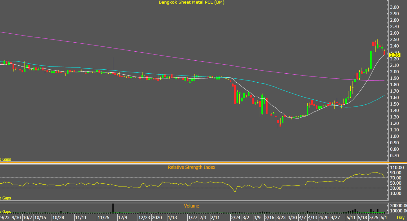Click the 1.40 price axis label
This screenshot has width=407, height=221.
(x=395, y=110)
